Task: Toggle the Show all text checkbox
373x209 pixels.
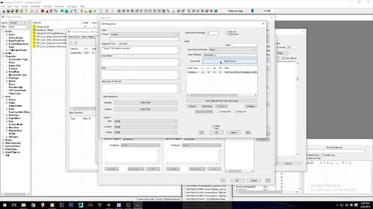Action: [x=283, y=58]
